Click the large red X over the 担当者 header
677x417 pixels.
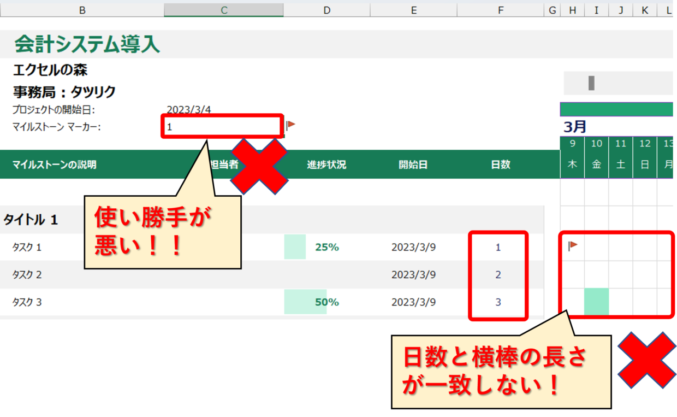(259, 165)
